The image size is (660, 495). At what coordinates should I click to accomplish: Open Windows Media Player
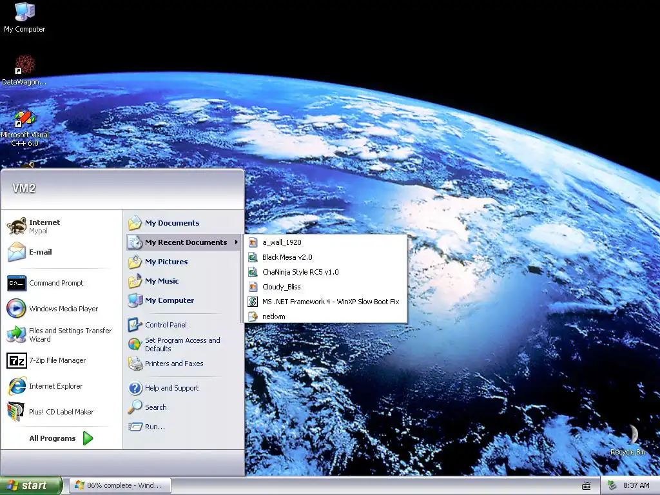pyautogui.click(x=61, y=309)
